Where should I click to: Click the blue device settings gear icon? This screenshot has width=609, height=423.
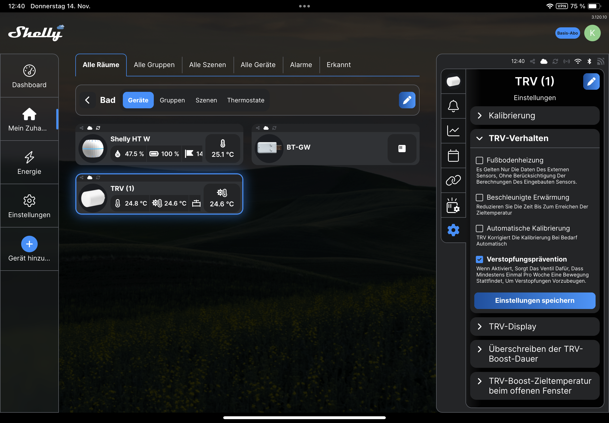[x=453, y=230]
